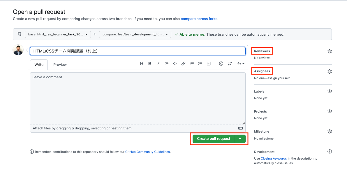Insert bulleted list icon
This screenshot has width=347, height=170.
192,64
